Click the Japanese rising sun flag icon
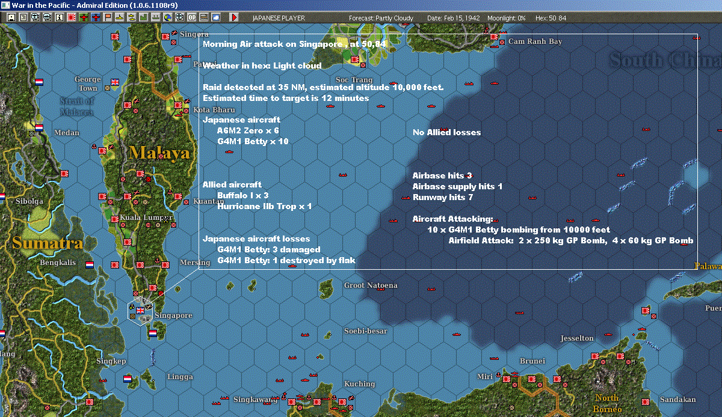Viewport: 722px width, 417px height. coord(71,17)
